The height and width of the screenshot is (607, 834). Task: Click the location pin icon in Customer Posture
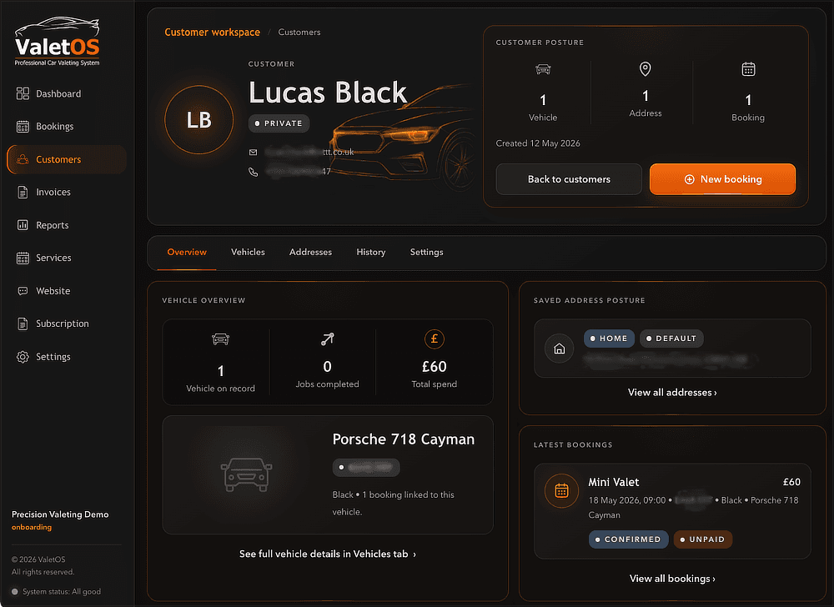(646, 68)
